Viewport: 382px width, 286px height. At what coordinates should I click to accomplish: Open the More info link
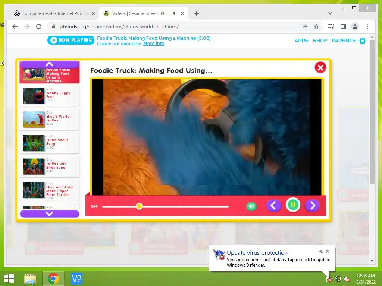click(154, 44)
